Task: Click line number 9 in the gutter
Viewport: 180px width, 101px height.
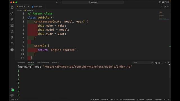Action: click(x=23, y=46)
